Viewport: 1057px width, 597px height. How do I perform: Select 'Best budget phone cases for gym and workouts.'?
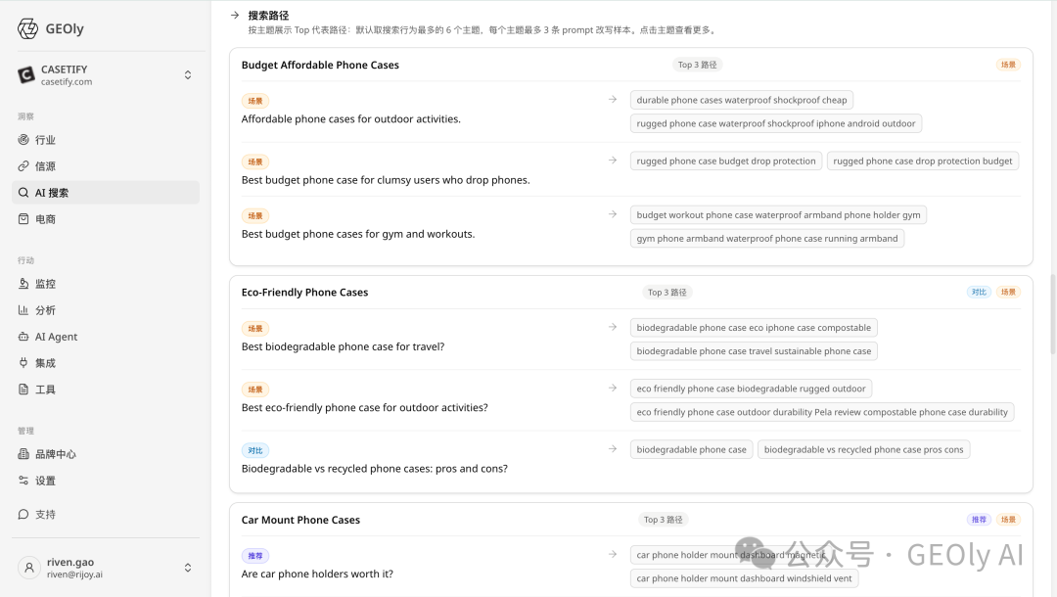click(358, 234)
